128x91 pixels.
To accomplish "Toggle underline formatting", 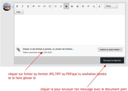I will 28,6.
